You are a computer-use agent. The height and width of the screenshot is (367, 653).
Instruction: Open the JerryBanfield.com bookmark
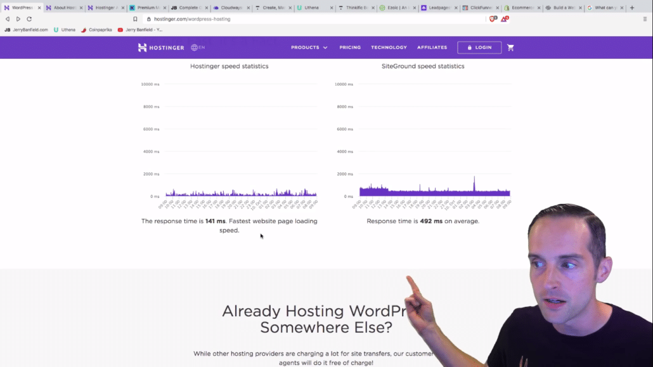[26, 30]
